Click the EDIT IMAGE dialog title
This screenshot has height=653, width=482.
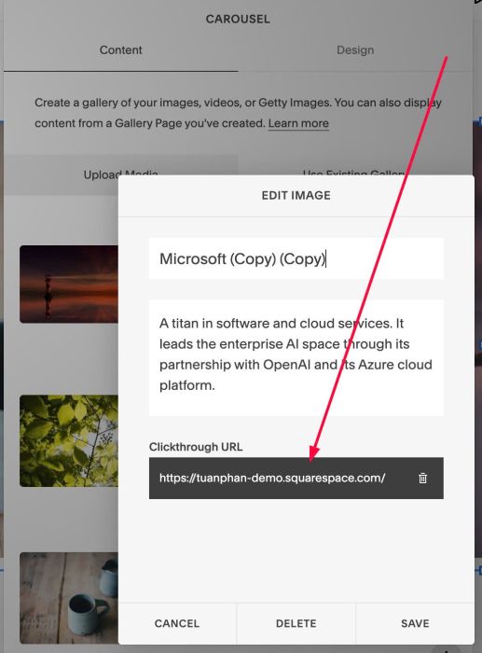pyautogui.click(x=296, y=195)
